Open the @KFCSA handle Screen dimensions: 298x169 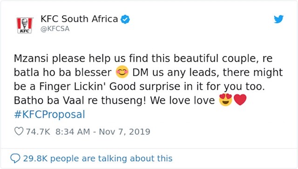pyautogui.click(x=55, y=29)
